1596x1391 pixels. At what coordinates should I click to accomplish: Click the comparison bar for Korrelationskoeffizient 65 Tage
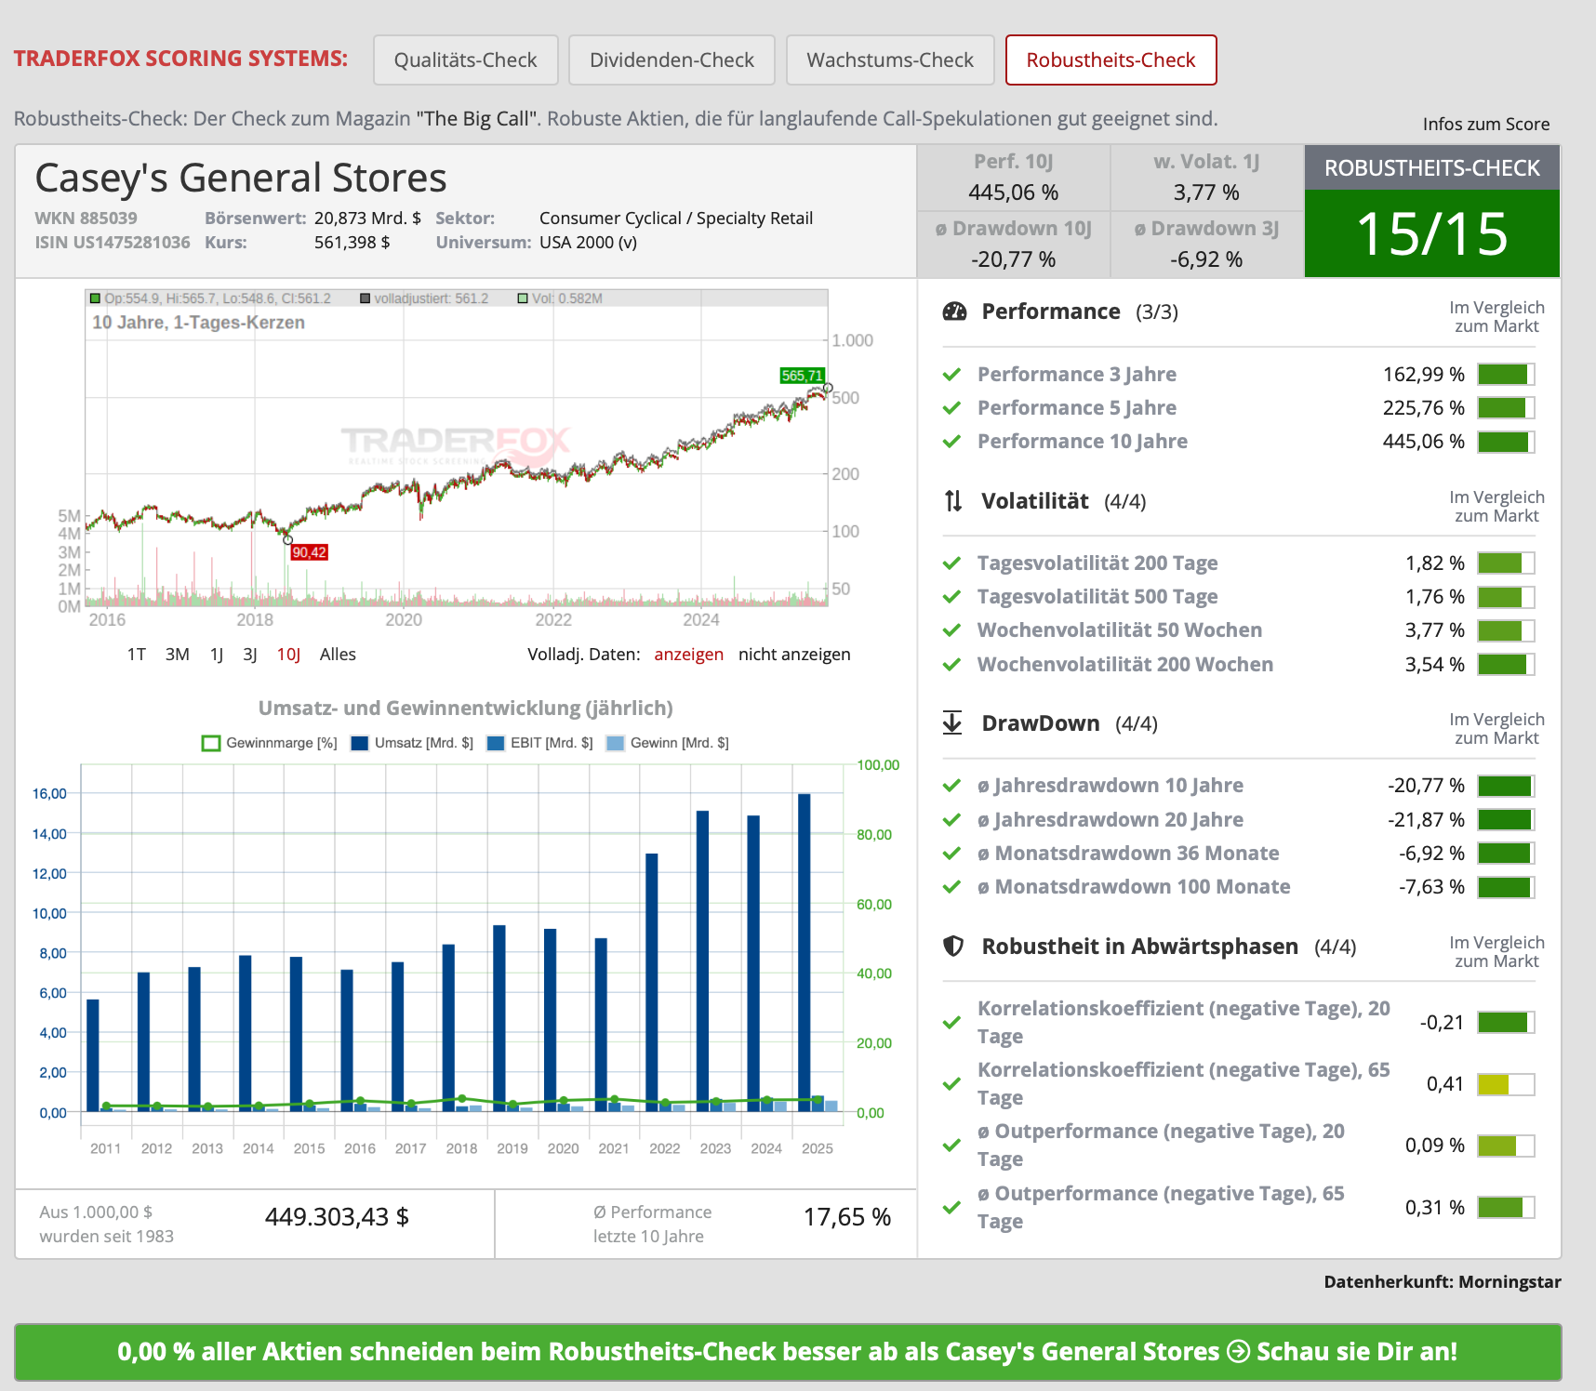click(x=1506, y=1084)
